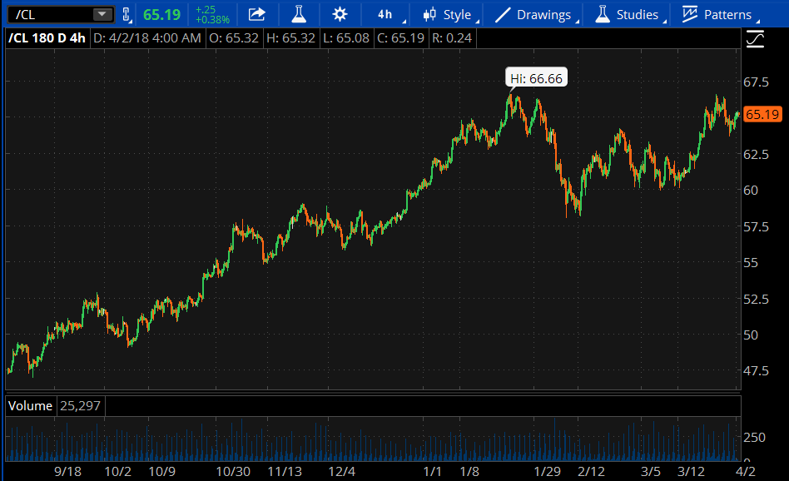Click the 250 volume axis label
Image resolution: width=789 pixels, height=481 pixels.
pos(754,437)
